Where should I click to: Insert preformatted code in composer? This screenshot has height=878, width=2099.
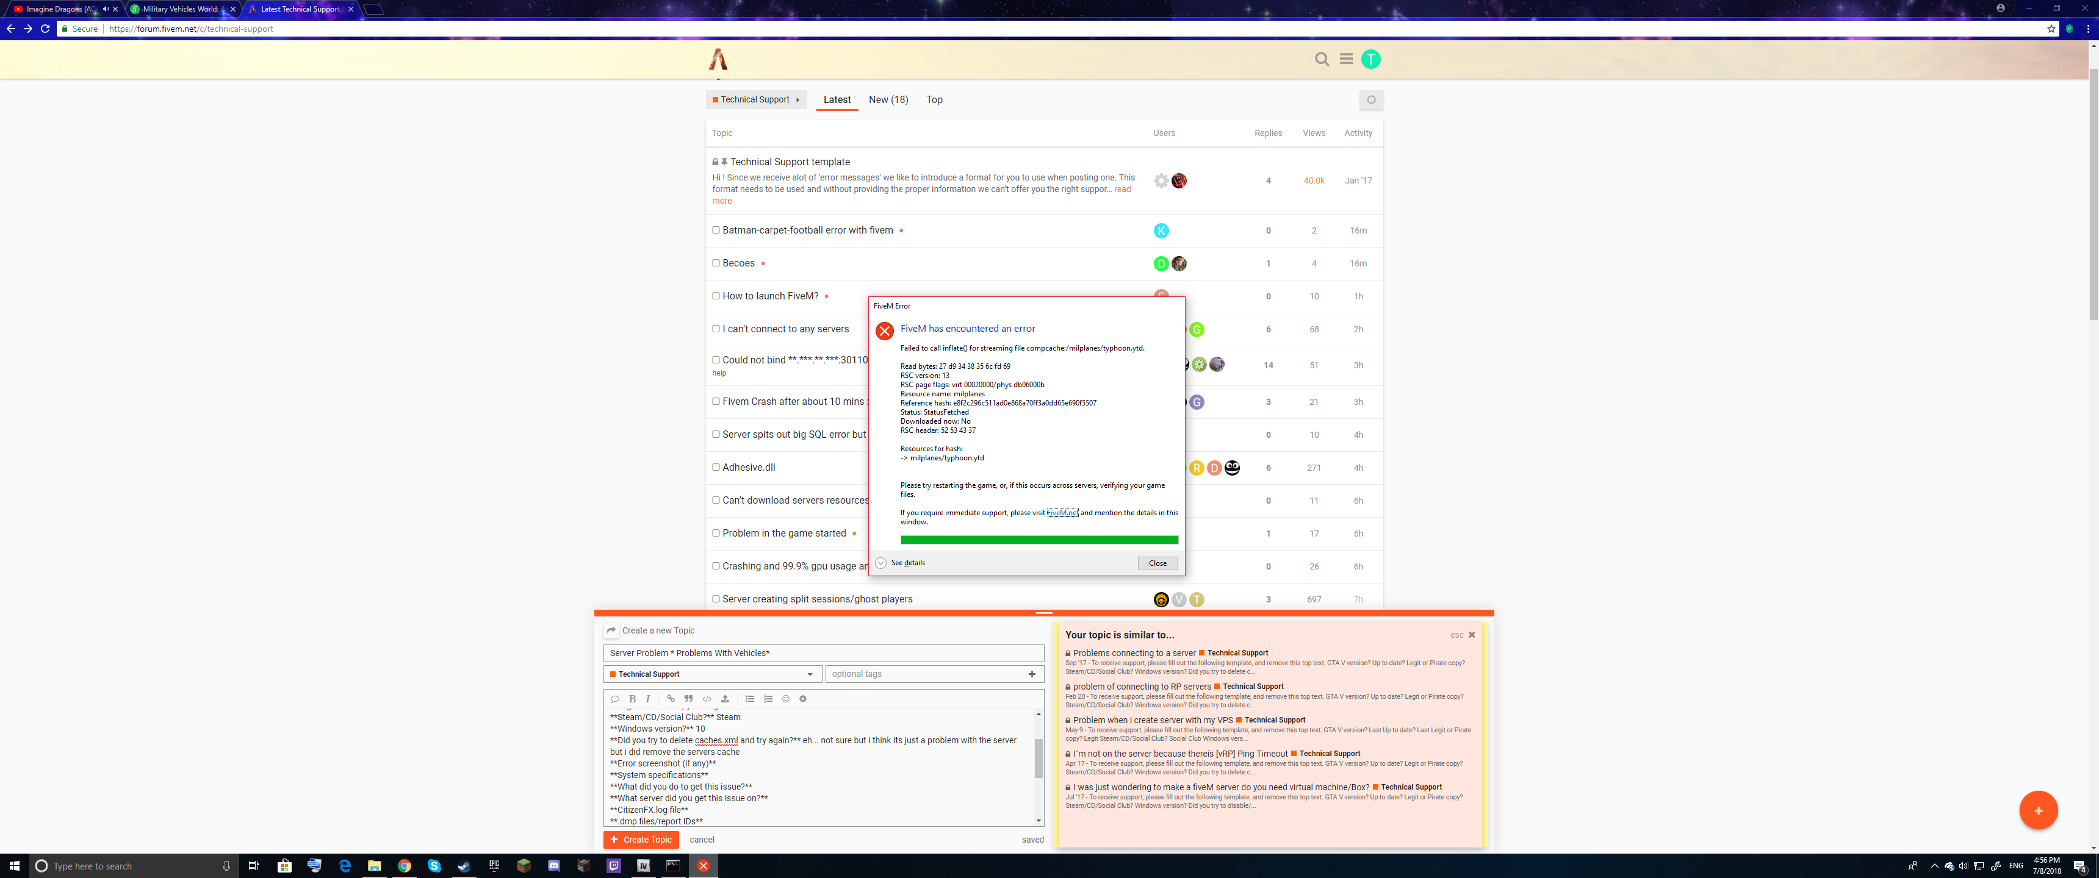707,699
